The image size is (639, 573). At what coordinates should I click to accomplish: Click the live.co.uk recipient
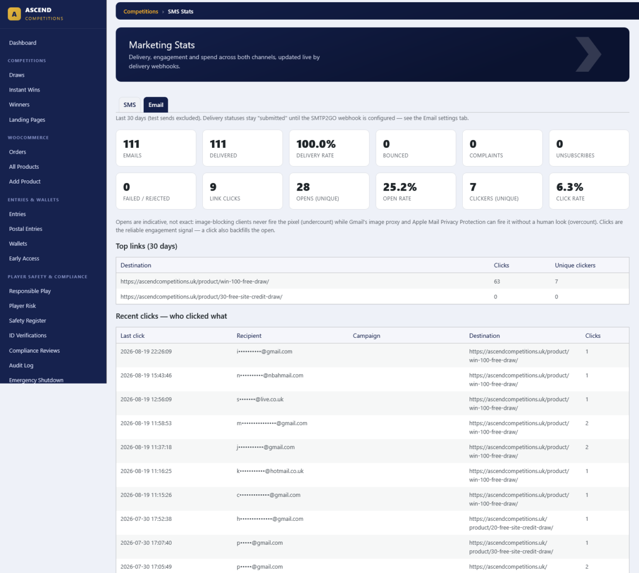260,400
